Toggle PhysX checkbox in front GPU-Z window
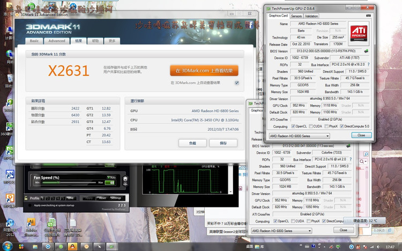The height and width of the screenshot is (251, 402). (326, 126)
